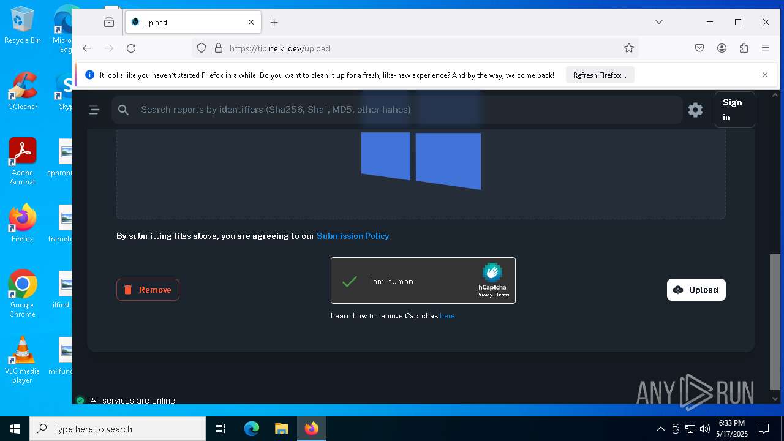The width and height of the screenshot is (784, 441).
Task: Select Adobe Acrobat desktop icon
Action: pos(23,162)
